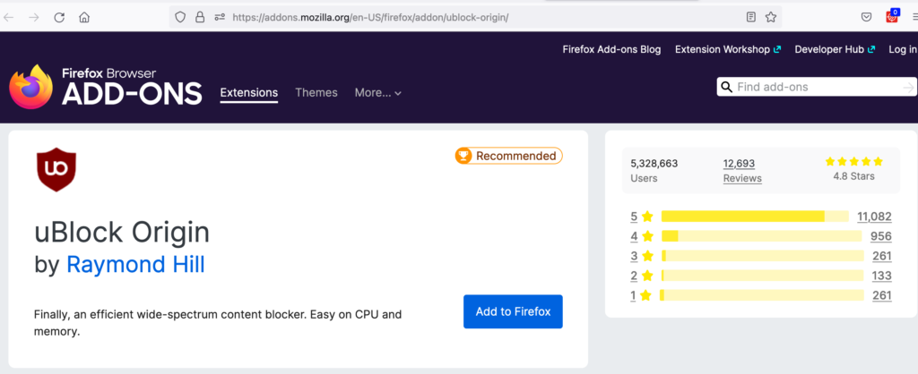Filter reviews by 5 star row label
Screen dimensions: 918x374
tap(641, 217)
